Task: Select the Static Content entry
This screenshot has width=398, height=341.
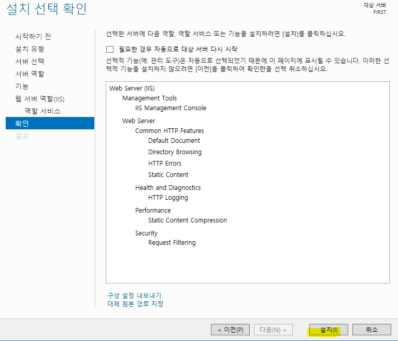Action: 168,175
